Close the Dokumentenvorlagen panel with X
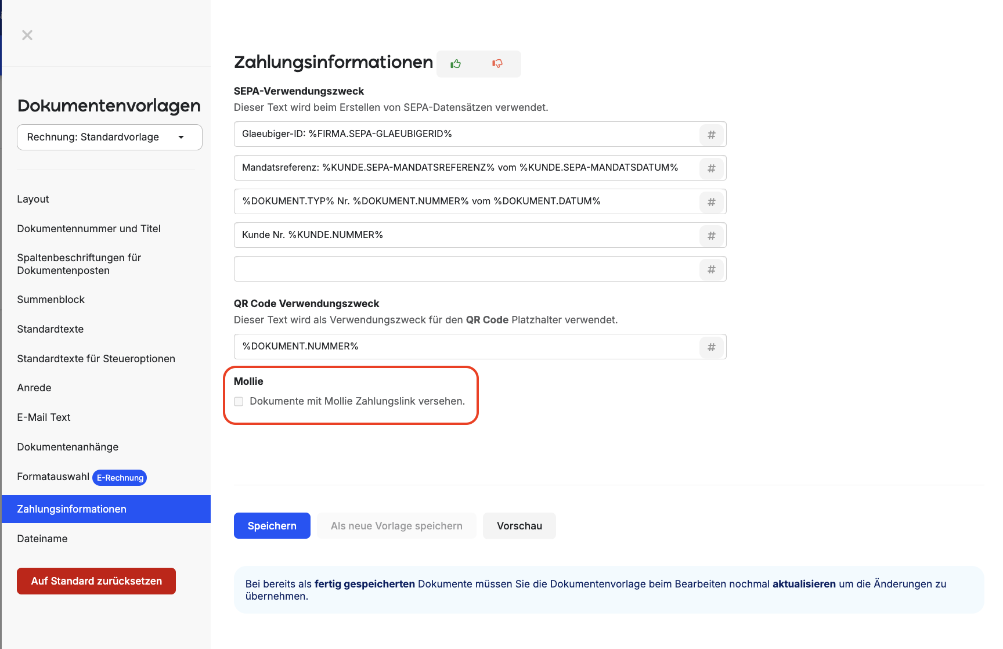The image size is (1003, 649). (x=27, y=35)
